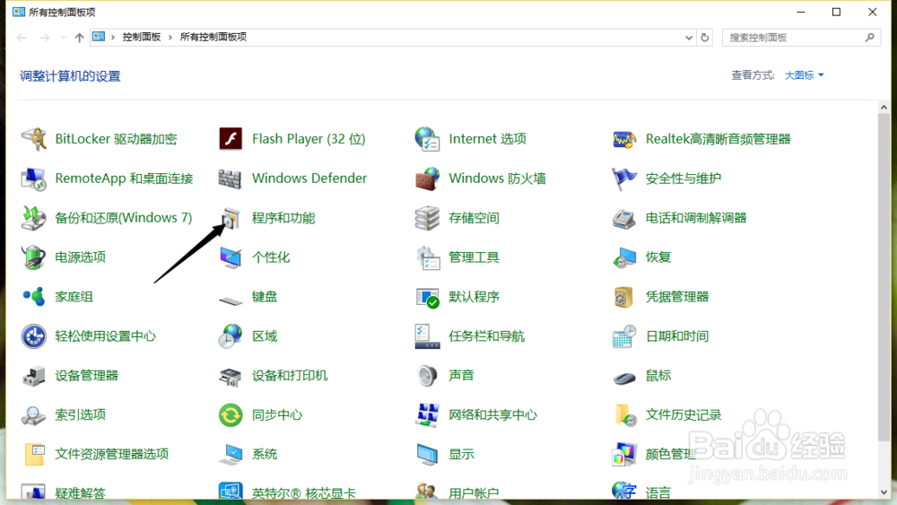Click the 语言 link text
Image resolution: width=897 pixels, height=505 pixels.
[x=658, y=493]
